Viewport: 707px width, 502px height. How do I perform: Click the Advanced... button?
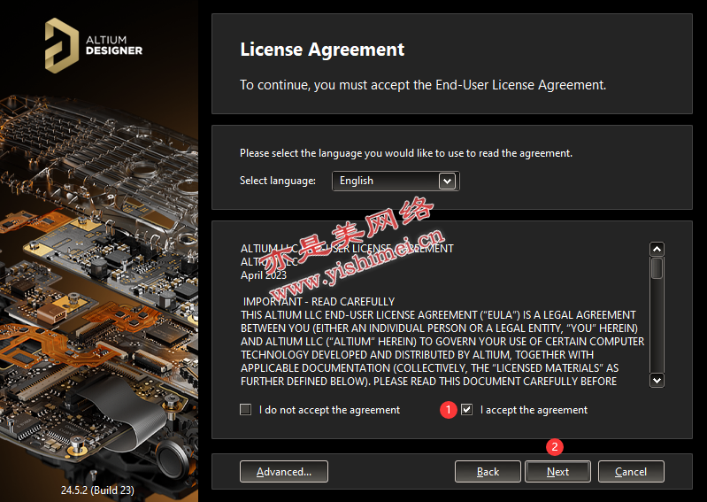tap(284, 472)
